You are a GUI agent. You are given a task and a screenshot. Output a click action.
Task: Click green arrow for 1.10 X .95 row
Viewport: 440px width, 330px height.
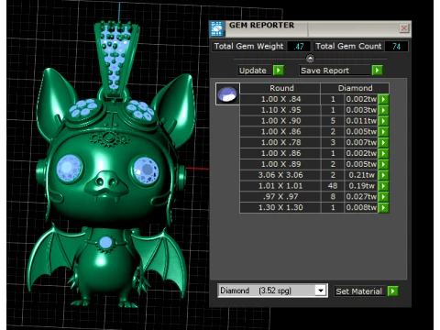tap(383, 110)
